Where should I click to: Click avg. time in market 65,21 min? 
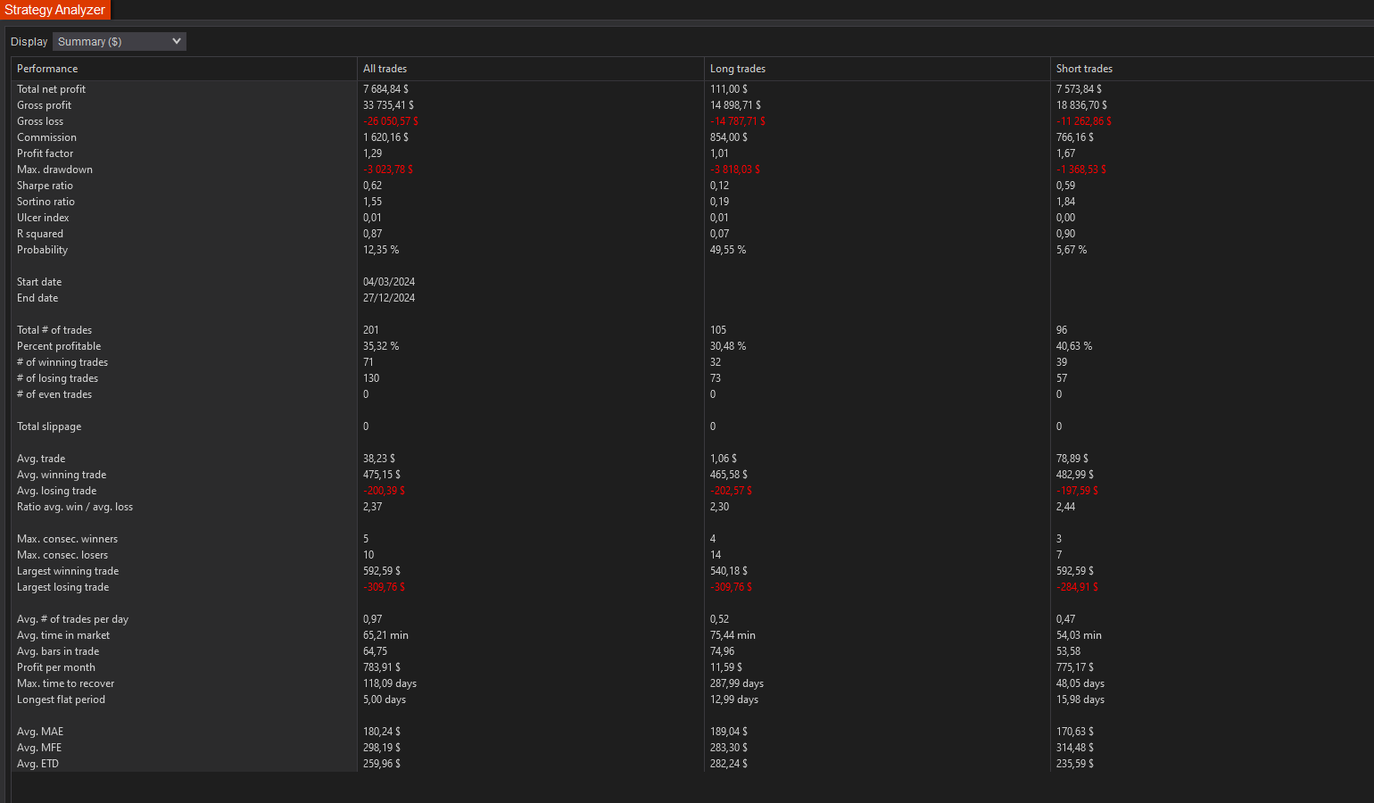(385, 635)
